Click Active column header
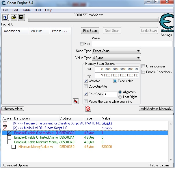Viewport: 175px width, 169px height. (x=7, y=118)
